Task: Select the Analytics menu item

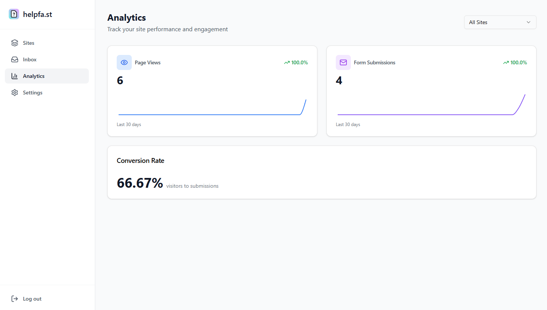Action: click(x=47, y=76)
